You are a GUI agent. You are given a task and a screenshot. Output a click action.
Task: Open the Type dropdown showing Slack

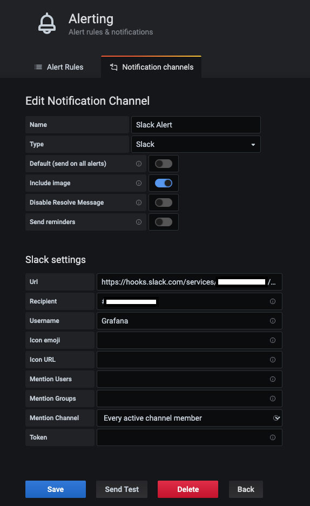click(x=196, y=144)
